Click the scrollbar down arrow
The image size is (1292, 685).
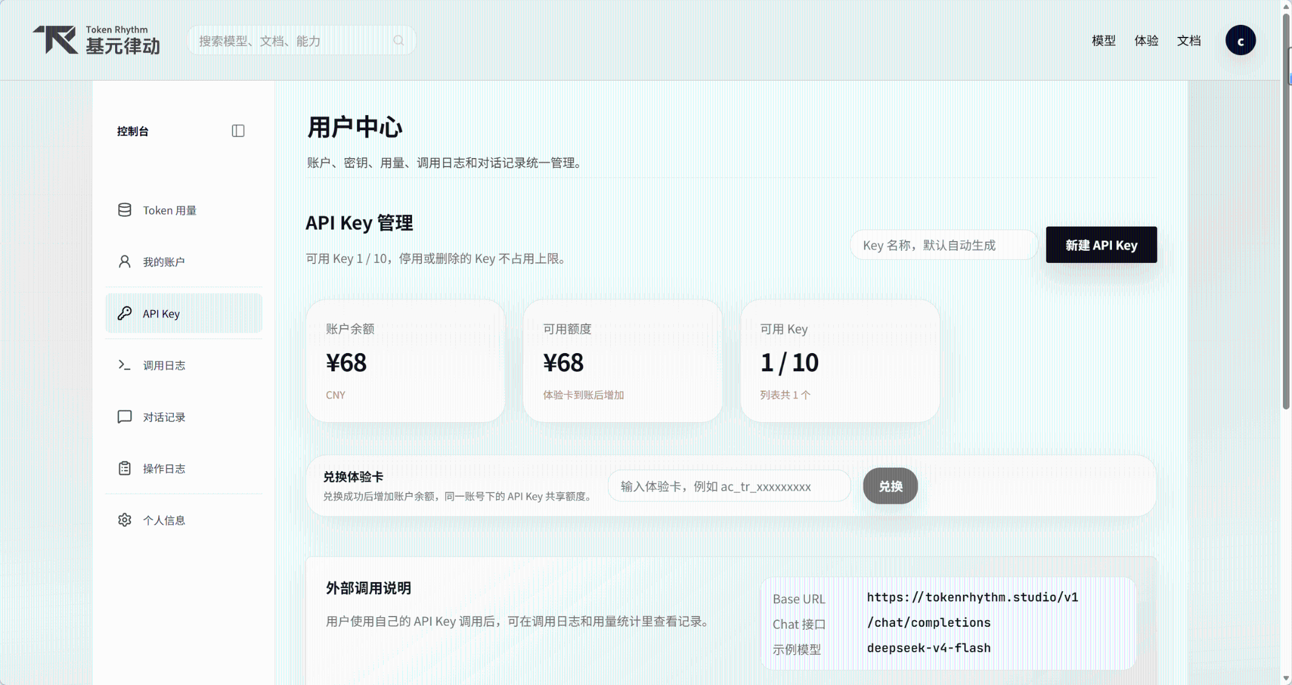point(1286,679)
